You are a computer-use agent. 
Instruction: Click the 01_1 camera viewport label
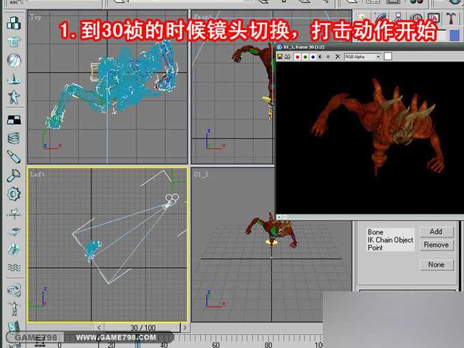point(201,174)
